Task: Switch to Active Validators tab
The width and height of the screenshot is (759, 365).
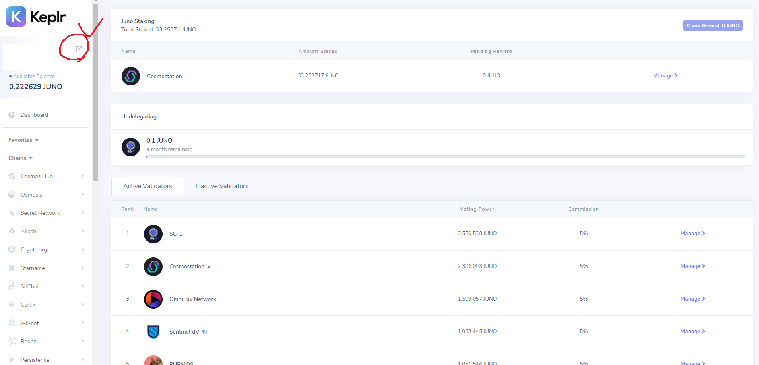Action: [x=148, y=186]
